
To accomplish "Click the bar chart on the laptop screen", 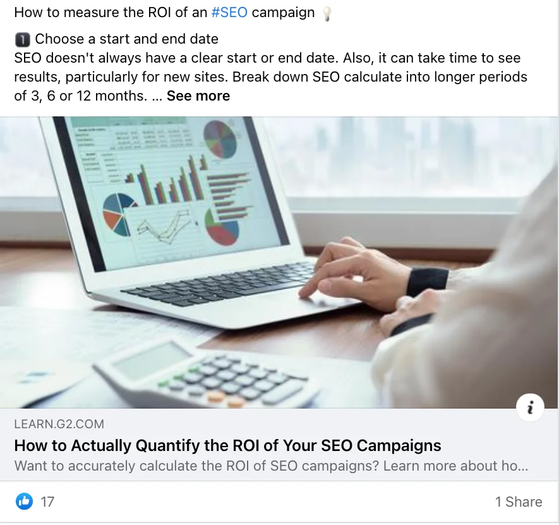I will (167, 182).
